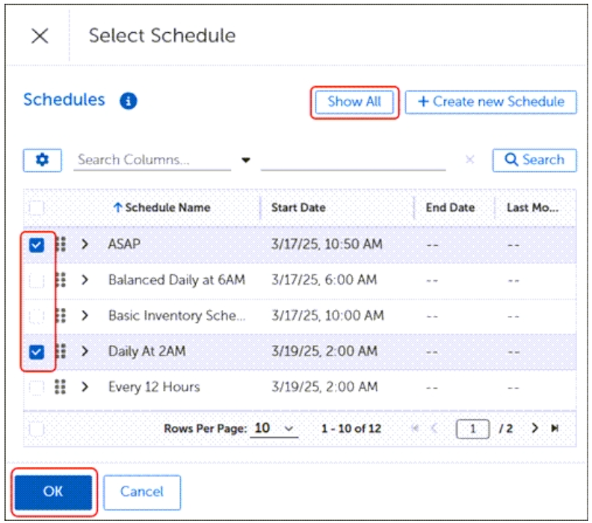
Task: Jump to last page icon
Action: coord(555,429)
